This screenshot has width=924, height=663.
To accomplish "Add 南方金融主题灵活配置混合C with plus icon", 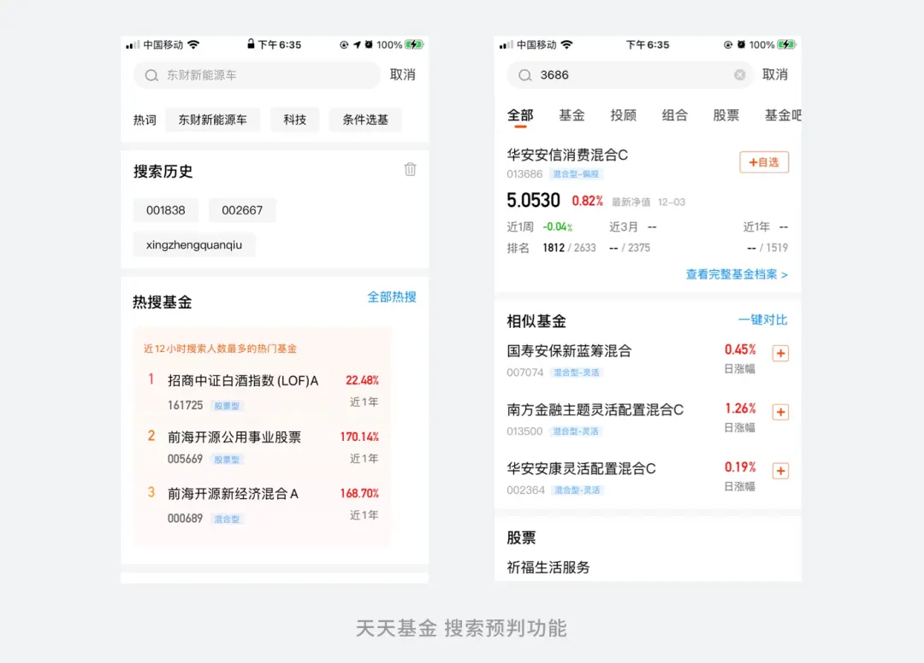I will pos(780,413).
